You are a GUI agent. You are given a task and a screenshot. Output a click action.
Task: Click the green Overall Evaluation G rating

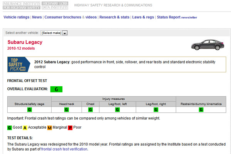coord(56,89)
